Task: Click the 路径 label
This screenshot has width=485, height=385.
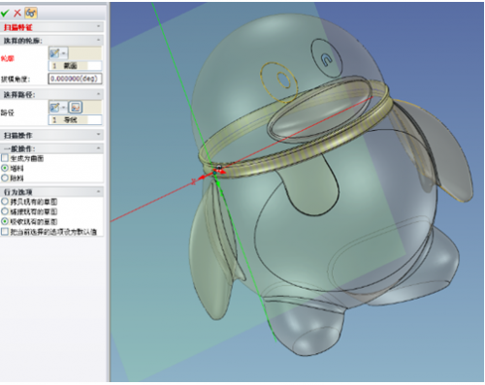Action: point(7,112)
